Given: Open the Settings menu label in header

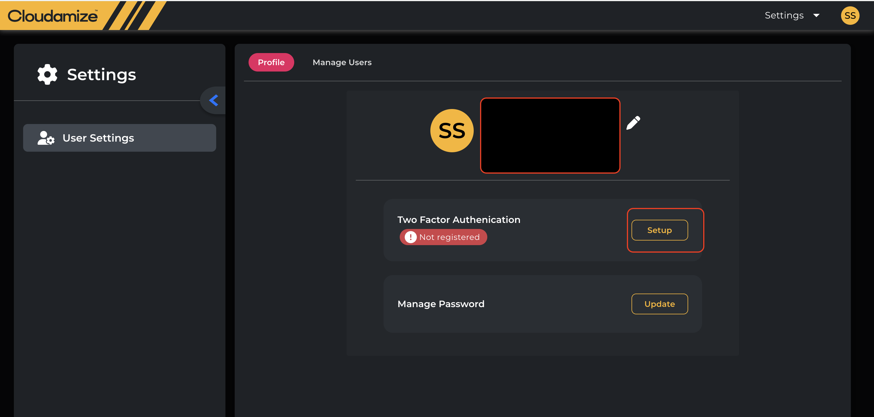Looking at the screenshot, I should point(784,16).
